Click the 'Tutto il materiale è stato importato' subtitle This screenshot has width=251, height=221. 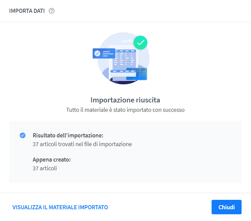coord(125,110)
